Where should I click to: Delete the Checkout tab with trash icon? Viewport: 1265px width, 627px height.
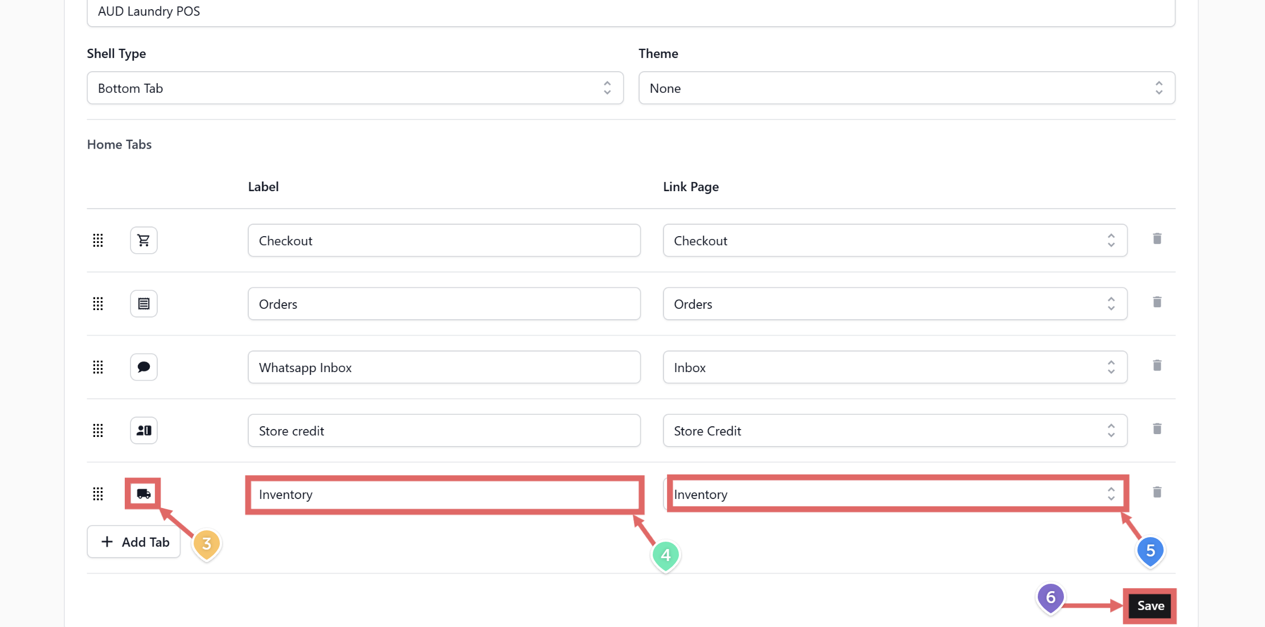coord(1157,239)
